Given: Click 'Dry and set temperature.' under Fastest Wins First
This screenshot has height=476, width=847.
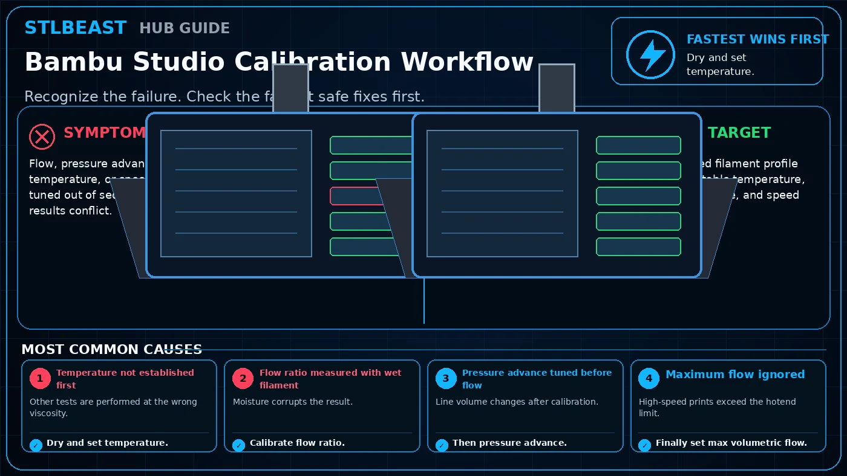Looking at the screenshot, I should (721, 65).
